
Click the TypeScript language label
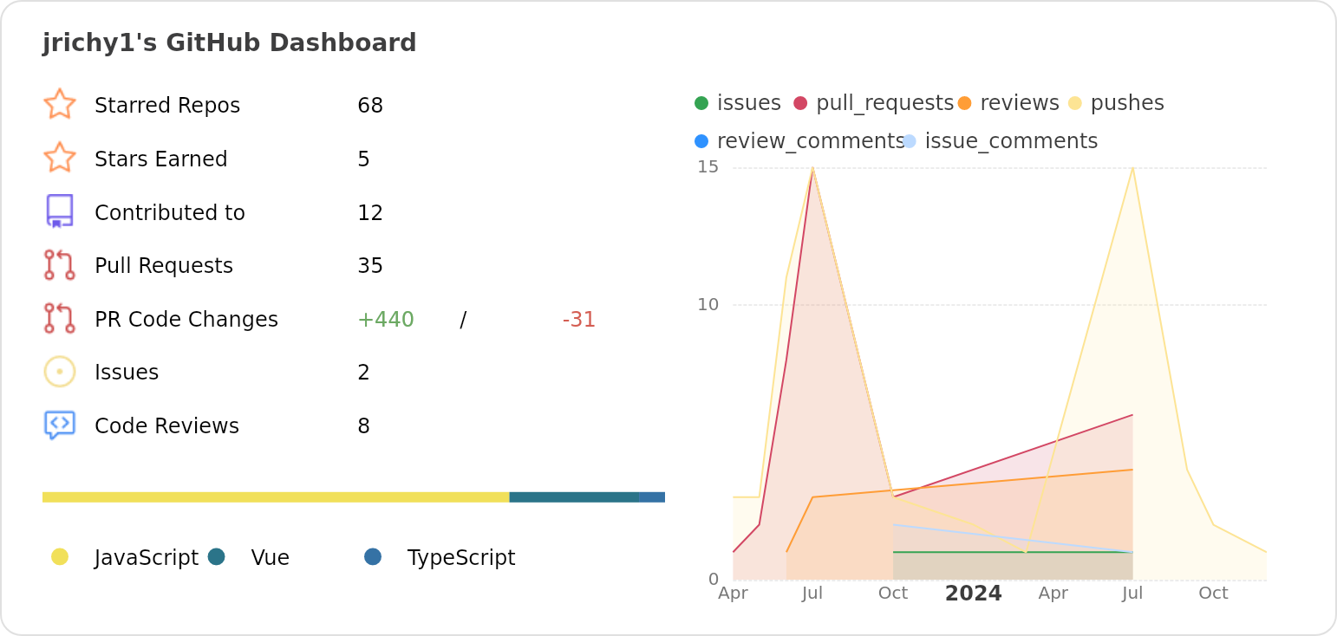tap(461, 558)
